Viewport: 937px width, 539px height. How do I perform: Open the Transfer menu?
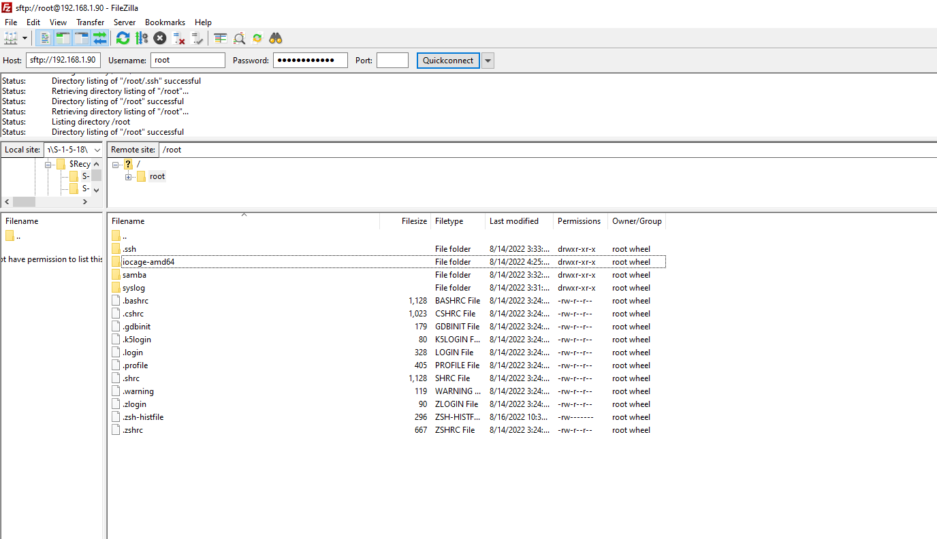coord(91,22)
